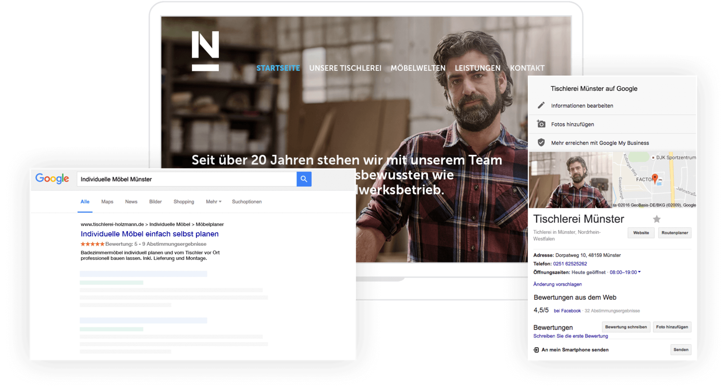Click the Bewertung schreiben button
The height and width of the screenshot is (392, 728).
click(626, 327)
